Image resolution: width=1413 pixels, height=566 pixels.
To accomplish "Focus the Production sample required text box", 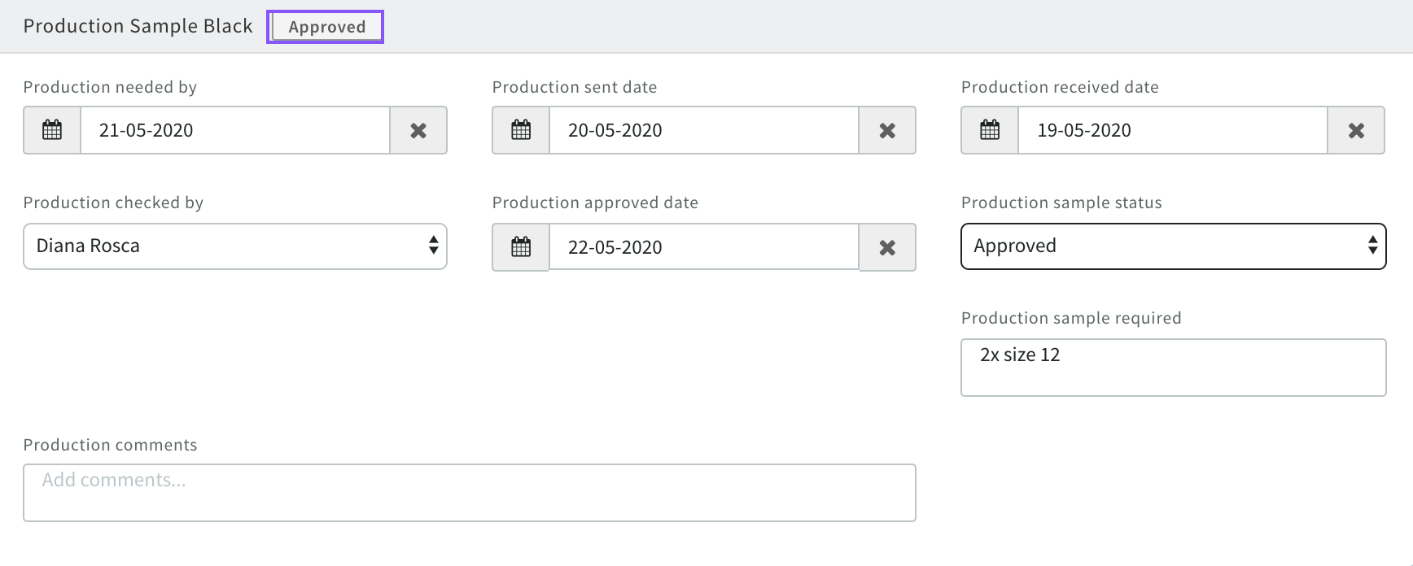I will click(x=1173, y=368).
